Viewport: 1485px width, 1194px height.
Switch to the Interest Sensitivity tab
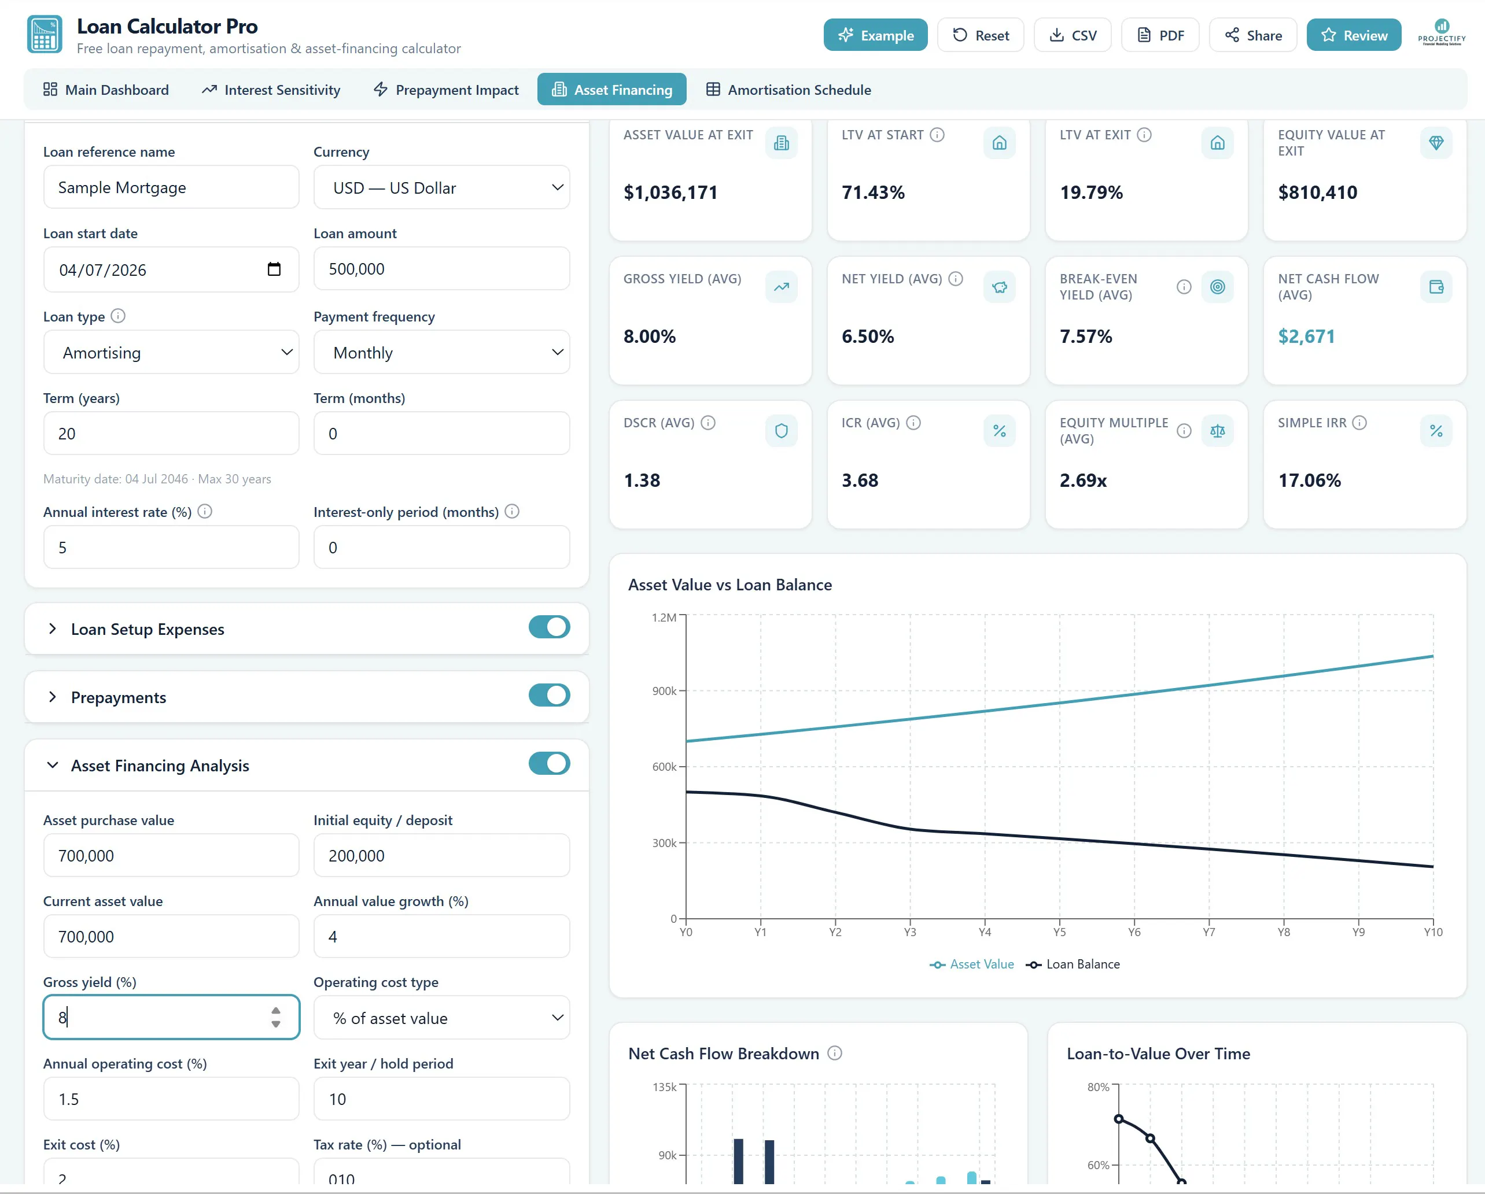[271, 90]
